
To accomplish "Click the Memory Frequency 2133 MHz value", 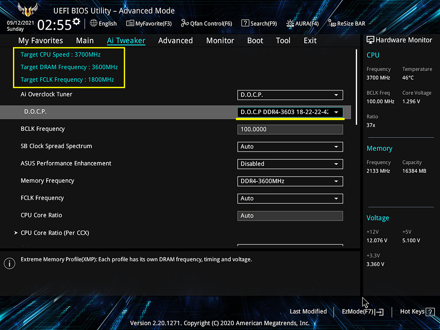I will click(x=378, y=171).
